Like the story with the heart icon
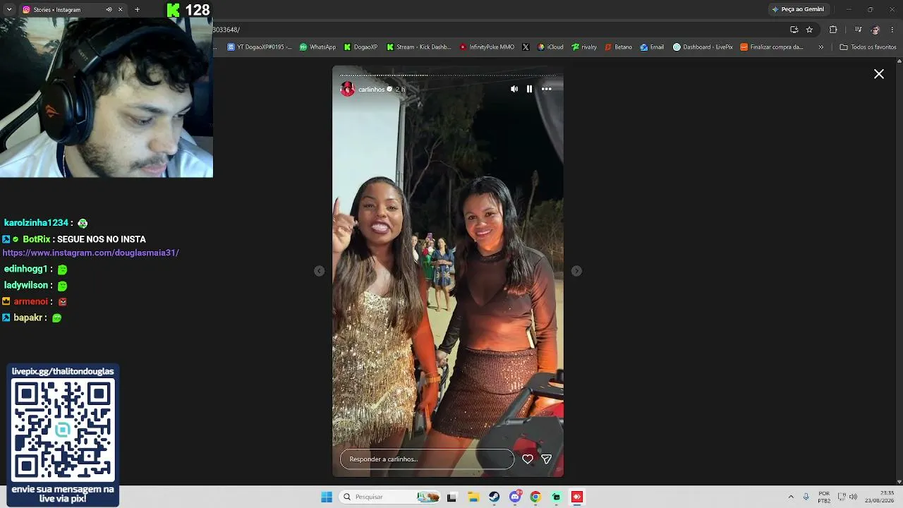 coord(528,459)
